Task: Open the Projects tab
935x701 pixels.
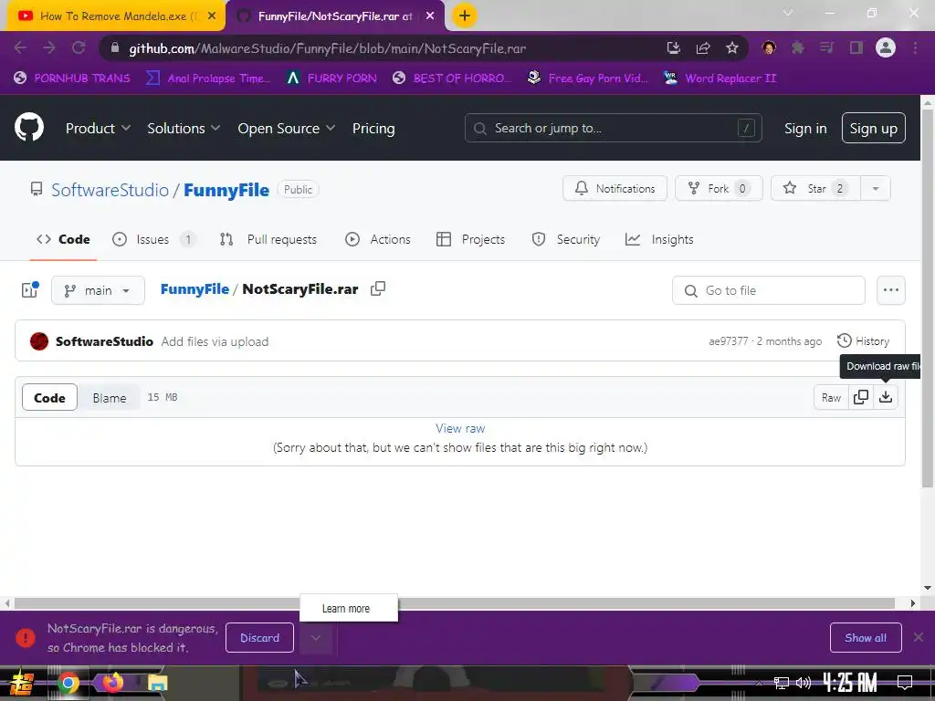Action: [470, 239]
